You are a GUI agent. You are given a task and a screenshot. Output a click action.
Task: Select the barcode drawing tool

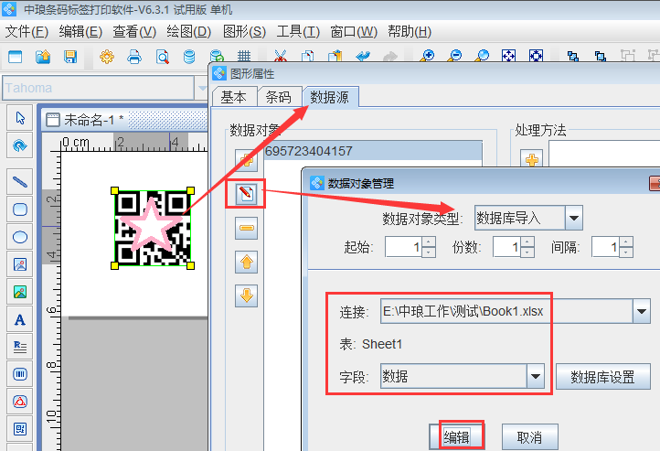tap(20, 374)
